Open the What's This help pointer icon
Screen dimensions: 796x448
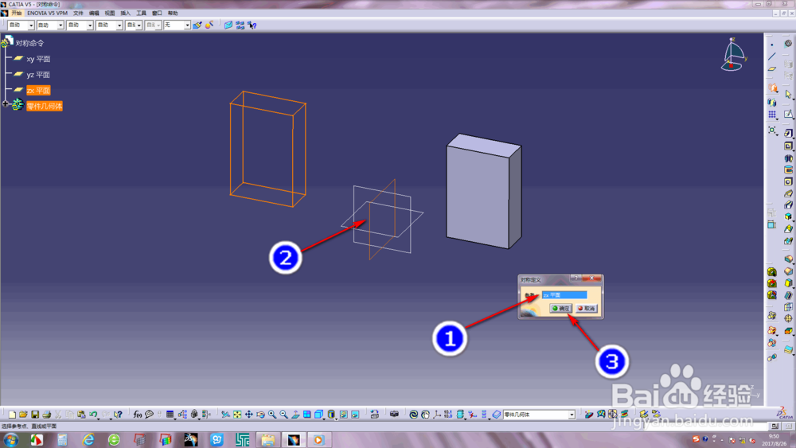click(x=118, y=415)
